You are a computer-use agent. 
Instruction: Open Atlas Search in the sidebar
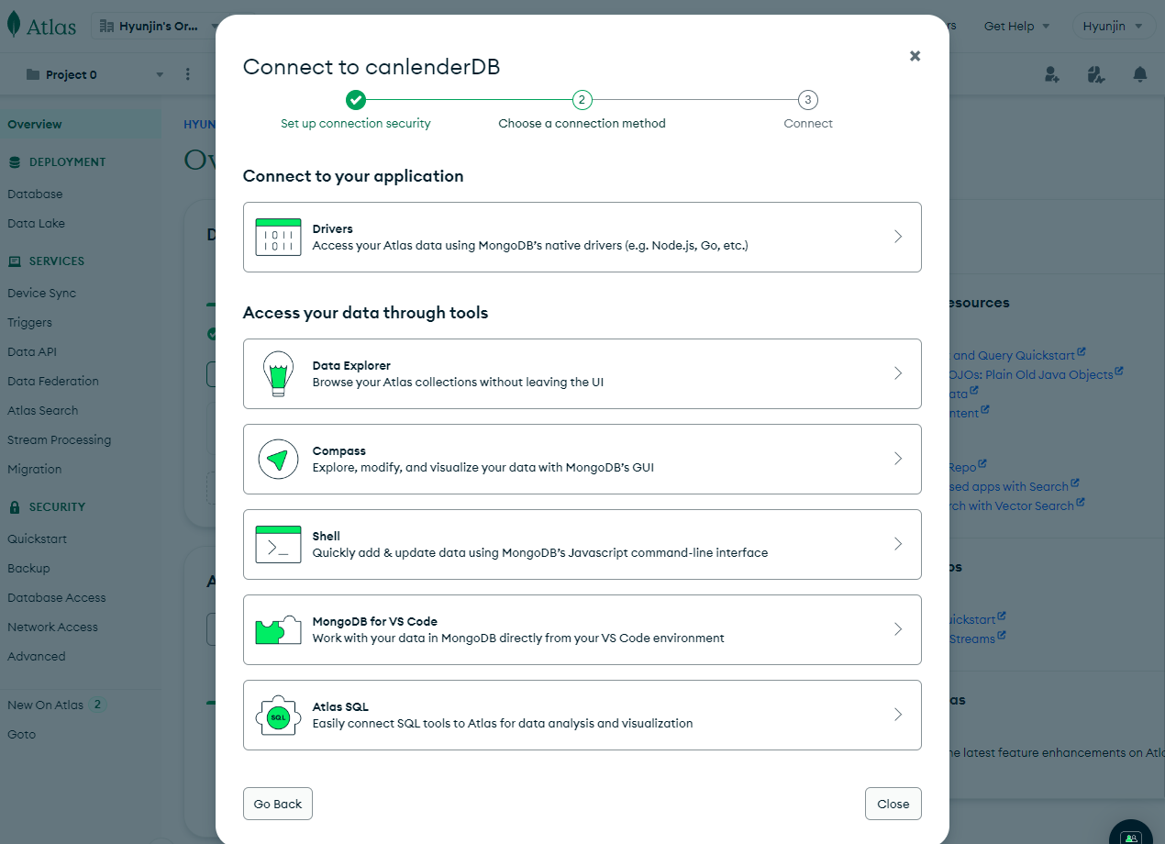(x=42, y=410)
